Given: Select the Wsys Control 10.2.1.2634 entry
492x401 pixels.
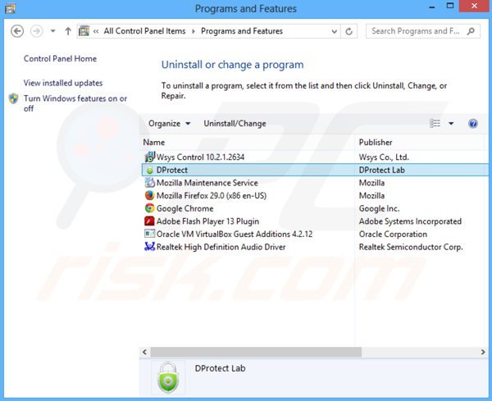Looking at the screenshot, I should coord(200,157).
